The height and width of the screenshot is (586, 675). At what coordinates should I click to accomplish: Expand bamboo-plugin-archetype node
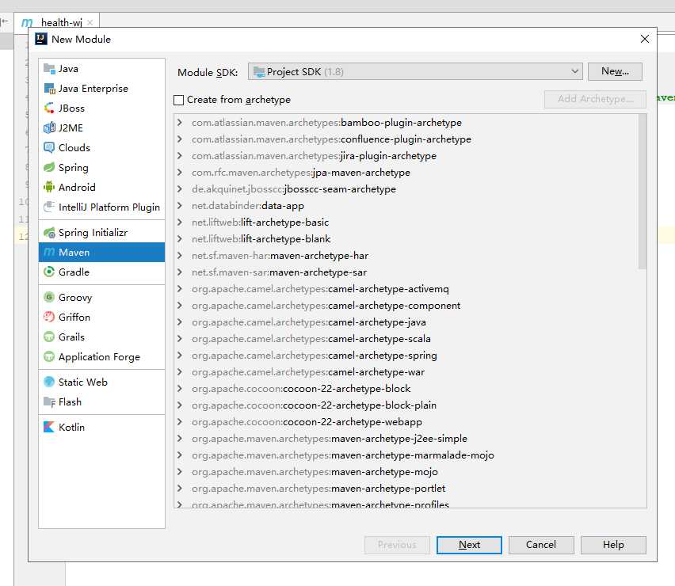(x=180, y=123)
